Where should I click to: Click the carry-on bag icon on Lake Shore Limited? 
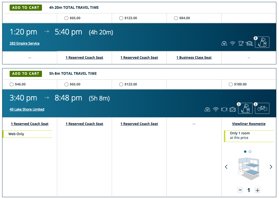coord(207,109)
